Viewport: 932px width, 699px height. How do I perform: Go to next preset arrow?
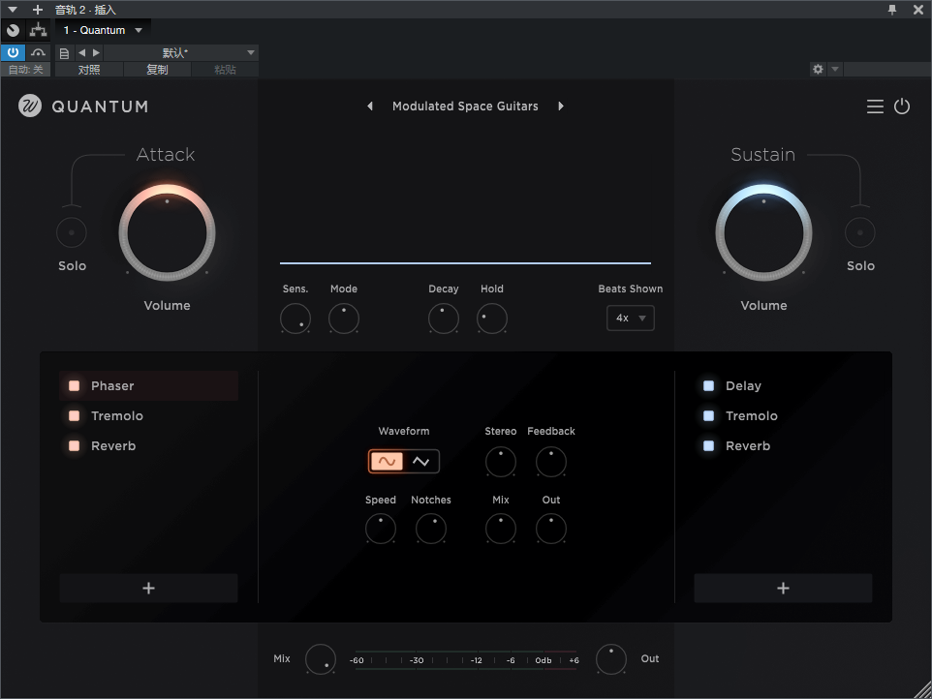pyautogui.click(x=561, y=106)
